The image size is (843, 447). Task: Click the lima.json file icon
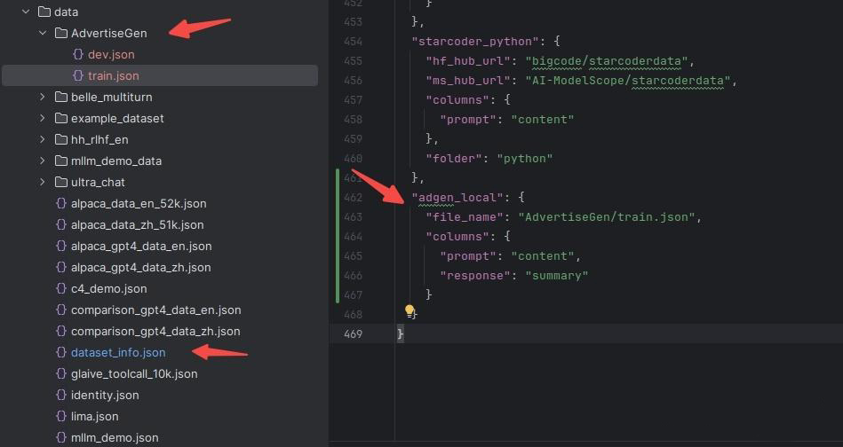coord(61,417)
